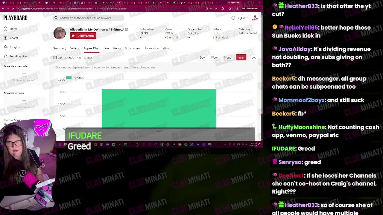Click the Favorite channels heading
Screen dimensions: 383x215
click(15, 66)
